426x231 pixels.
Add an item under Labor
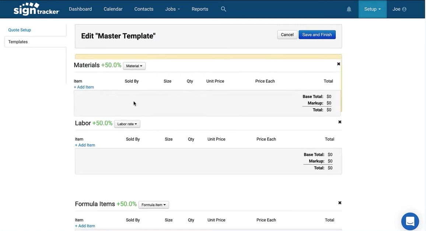pos(85,145)
